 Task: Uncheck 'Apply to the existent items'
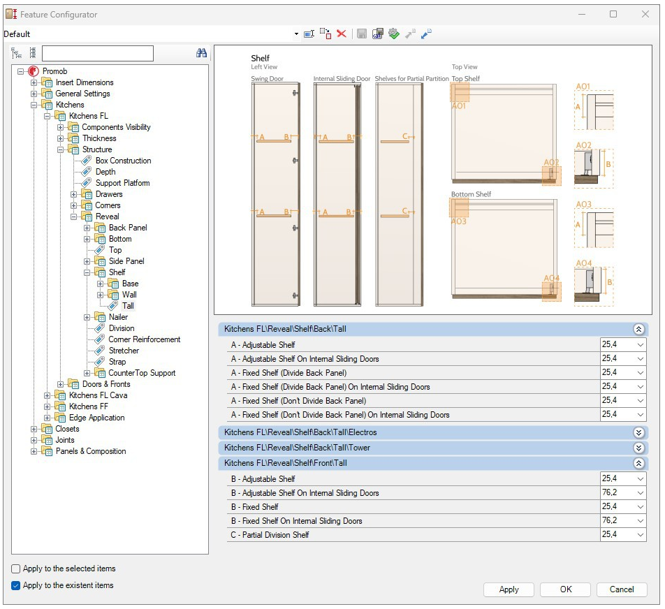click(16, 586)
